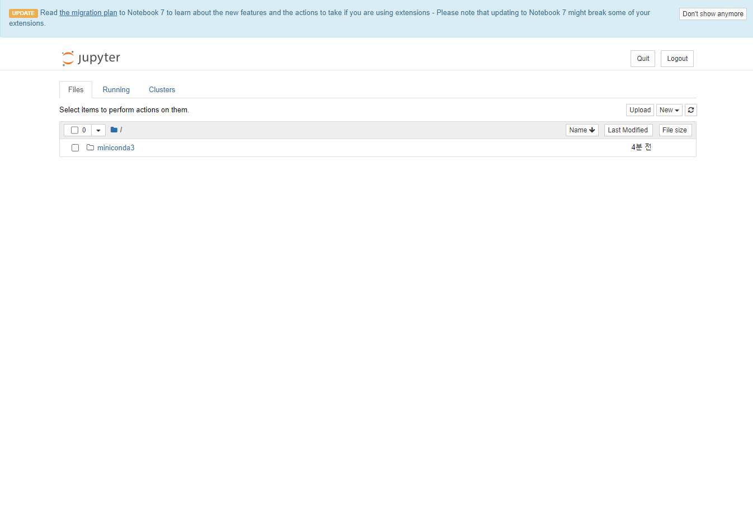Refresh the notebook file list

[691, 110]
